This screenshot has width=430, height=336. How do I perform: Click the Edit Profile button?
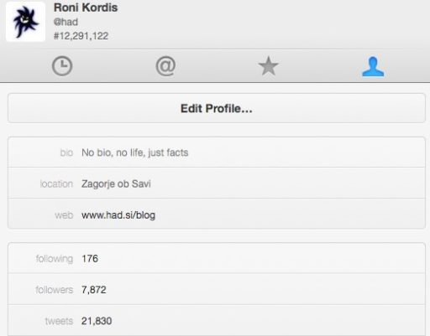(217, 108)
